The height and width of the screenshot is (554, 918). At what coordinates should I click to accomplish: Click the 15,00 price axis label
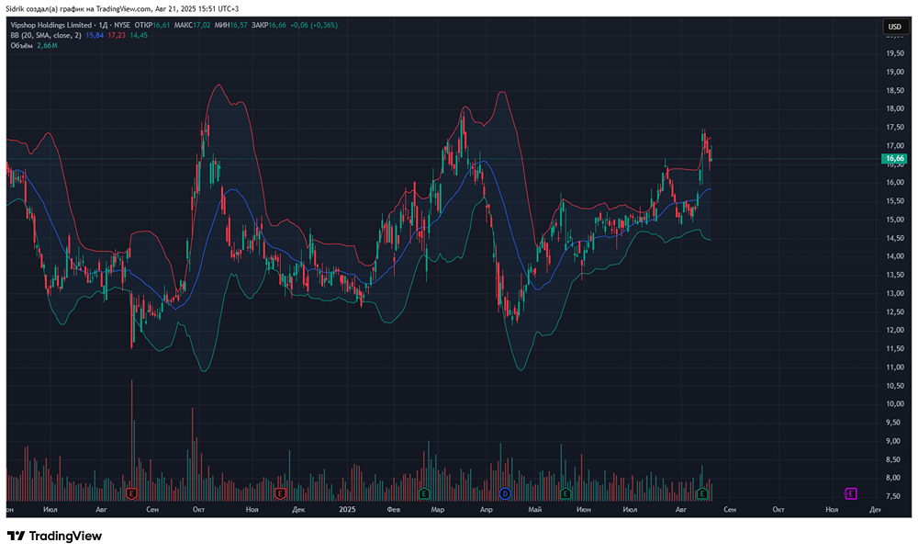point(894,220)
